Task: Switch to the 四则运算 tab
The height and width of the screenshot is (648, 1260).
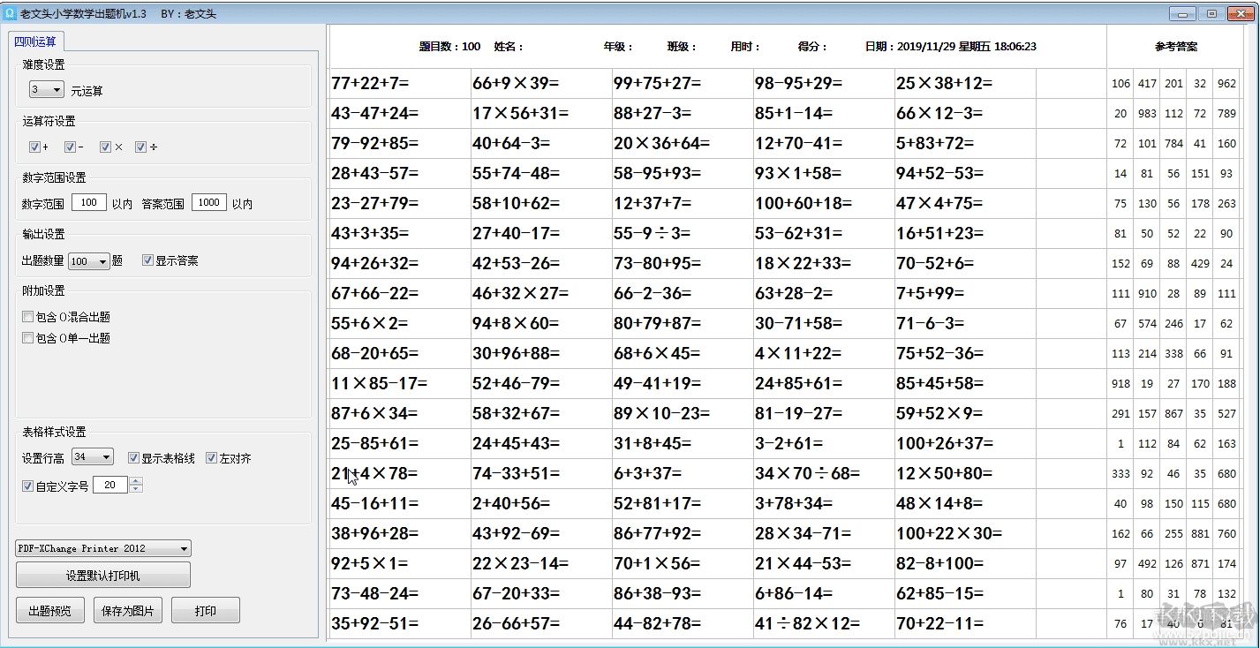Action: (x=35, y=41)
